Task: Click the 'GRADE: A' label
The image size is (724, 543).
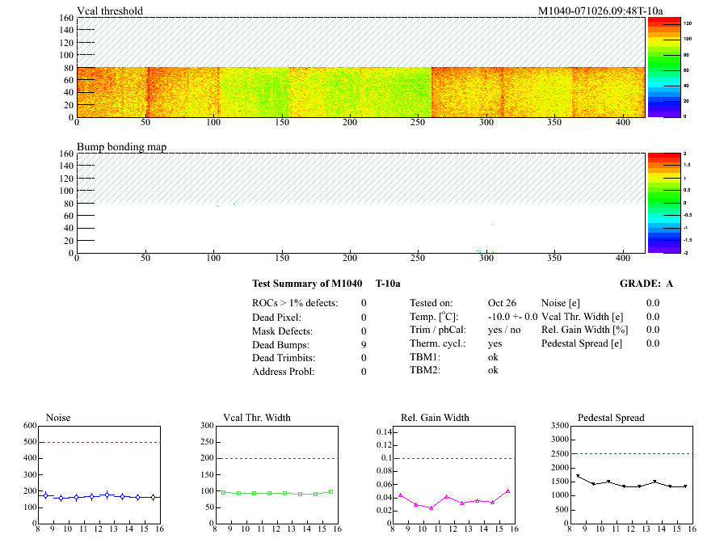Action: click(x=646, y=284)
